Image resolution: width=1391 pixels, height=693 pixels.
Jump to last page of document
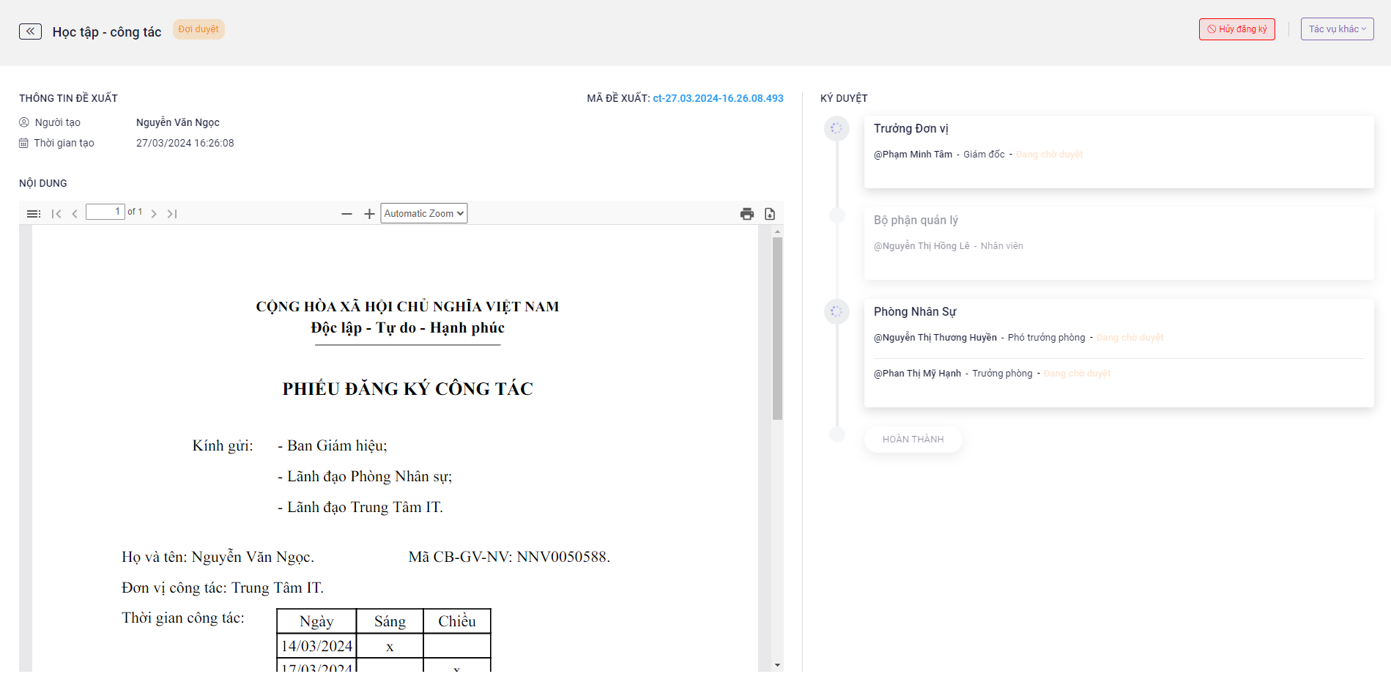point(172,214)
